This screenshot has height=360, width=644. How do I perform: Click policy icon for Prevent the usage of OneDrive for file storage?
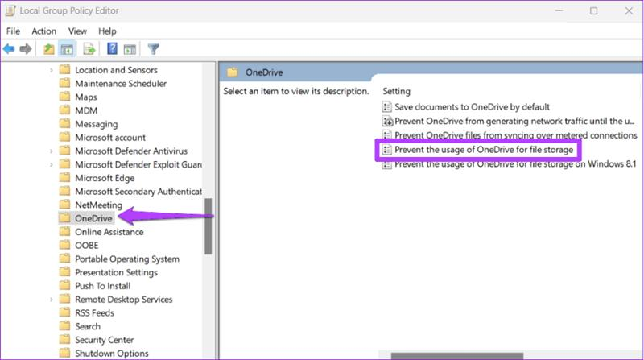point(386,150)
